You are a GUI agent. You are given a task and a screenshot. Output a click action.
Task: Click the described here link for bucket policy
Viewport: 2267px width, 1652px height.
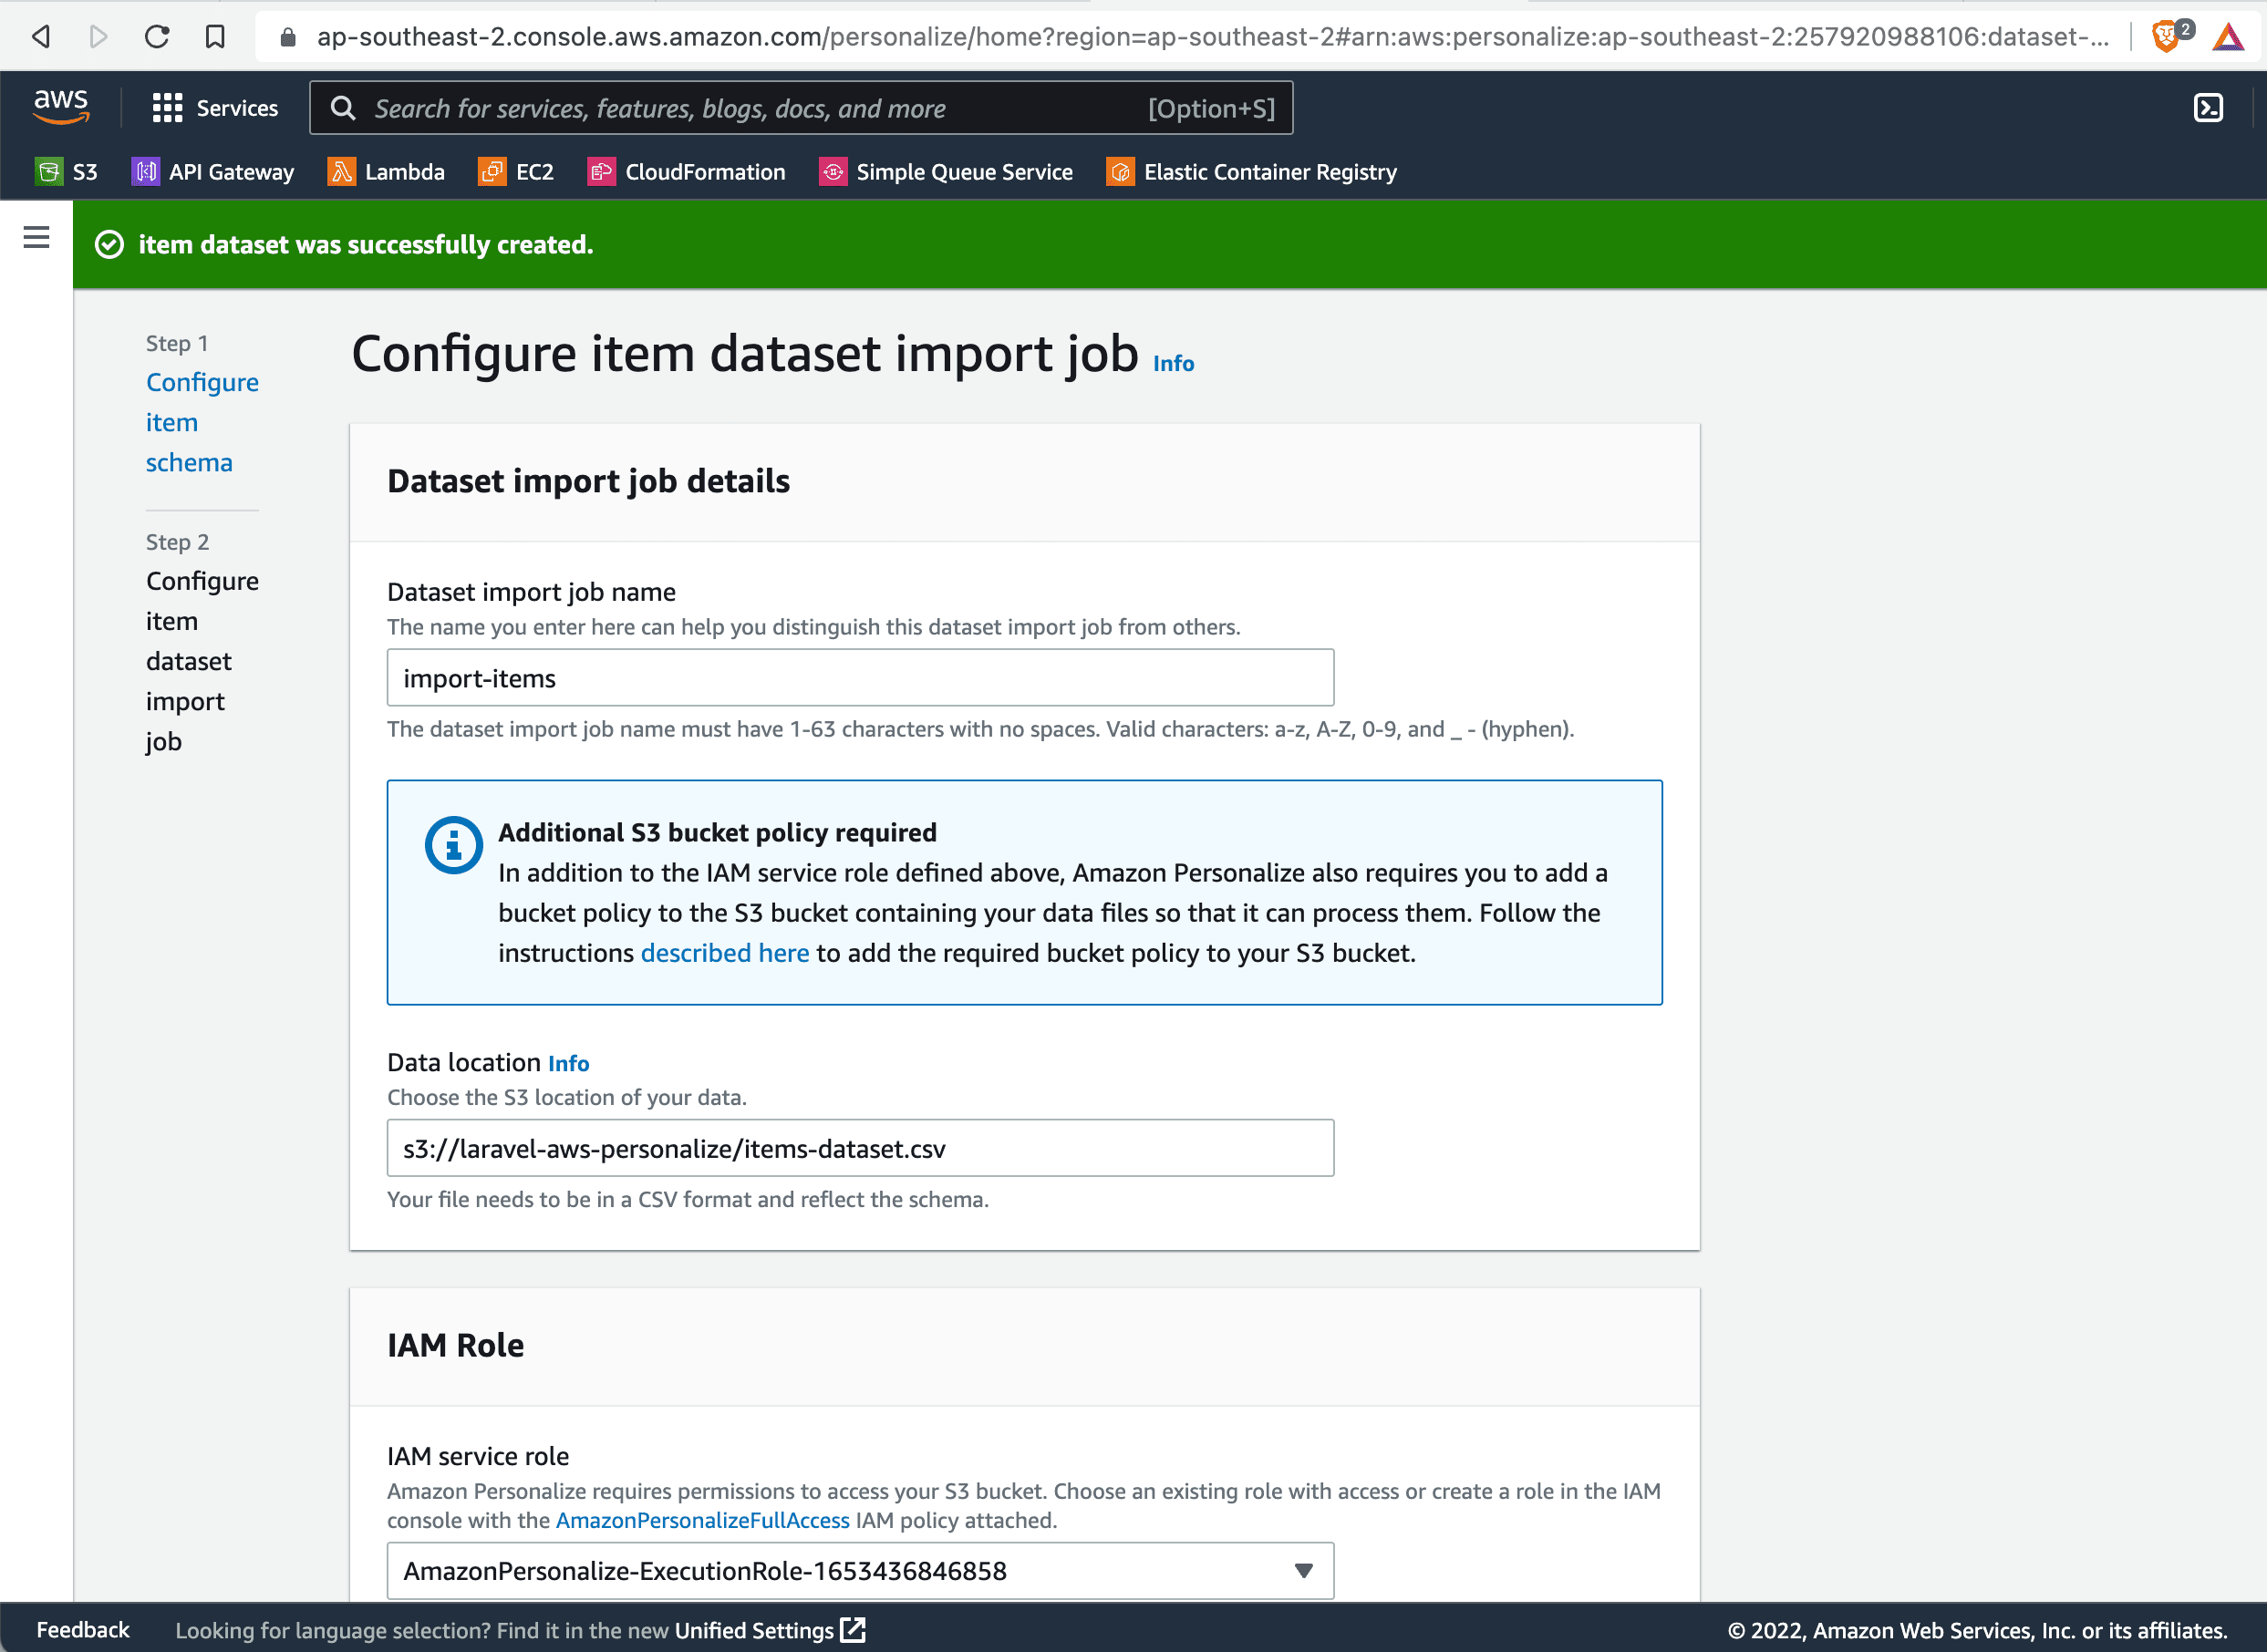(x=723, y=952)
